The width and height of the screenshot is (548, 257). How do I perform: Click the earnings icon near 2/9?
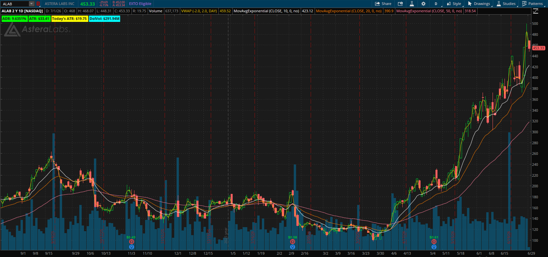292,242
